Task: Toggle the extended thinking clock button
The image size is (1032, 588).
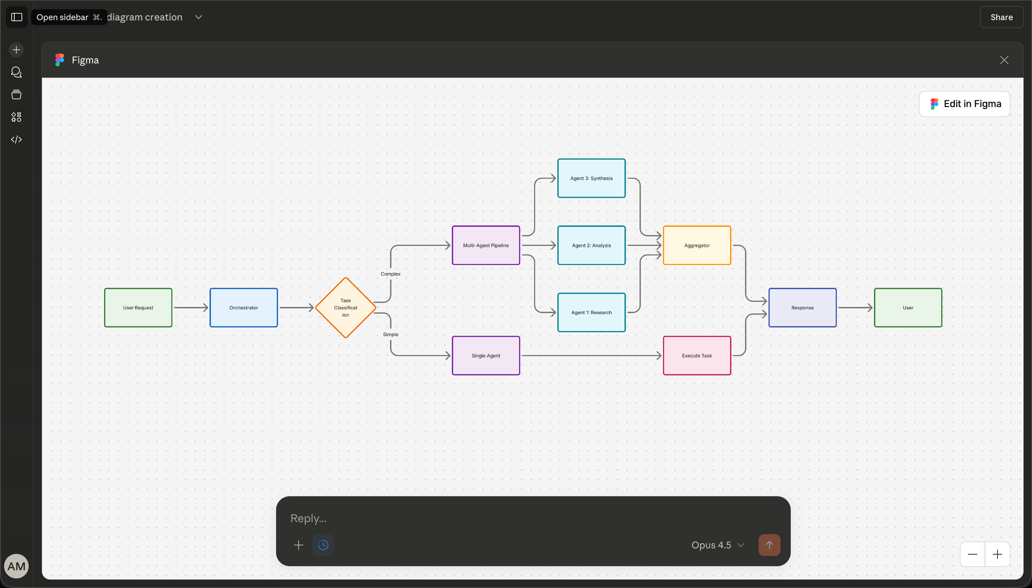Action: [x=323, y=545]
